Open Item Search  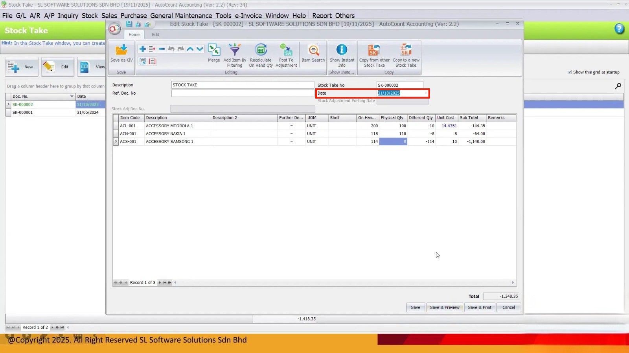[x=313, y=53]
